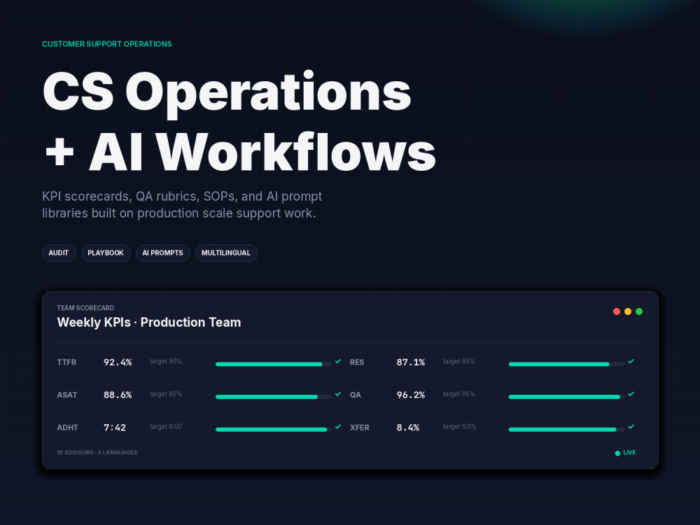Click the 92.4% value
The image size is (700, 525).
118,362
